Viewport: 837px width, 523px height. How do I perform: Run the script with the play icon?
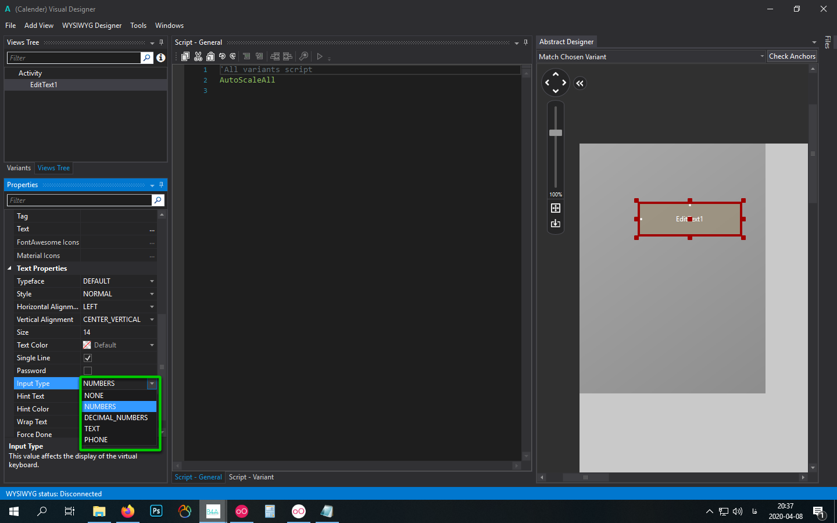320,56
